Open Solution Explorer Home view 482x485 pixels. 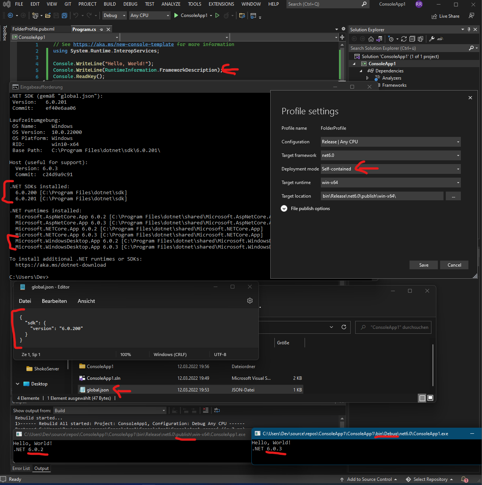371,38
